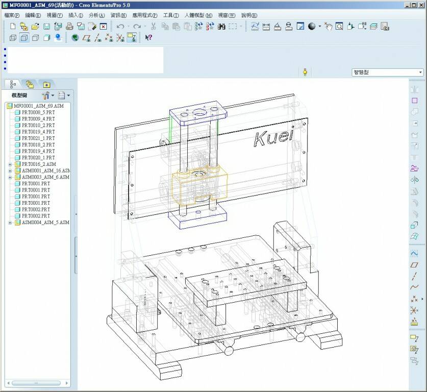Click the New file icon
This screenshot has width=427, height=392.
coord(13,26)
